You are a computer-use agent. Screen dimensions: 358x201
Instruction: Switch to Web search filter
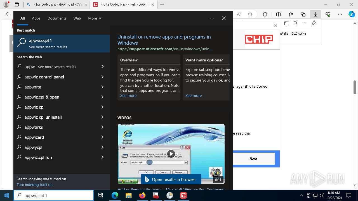[77, 18]
